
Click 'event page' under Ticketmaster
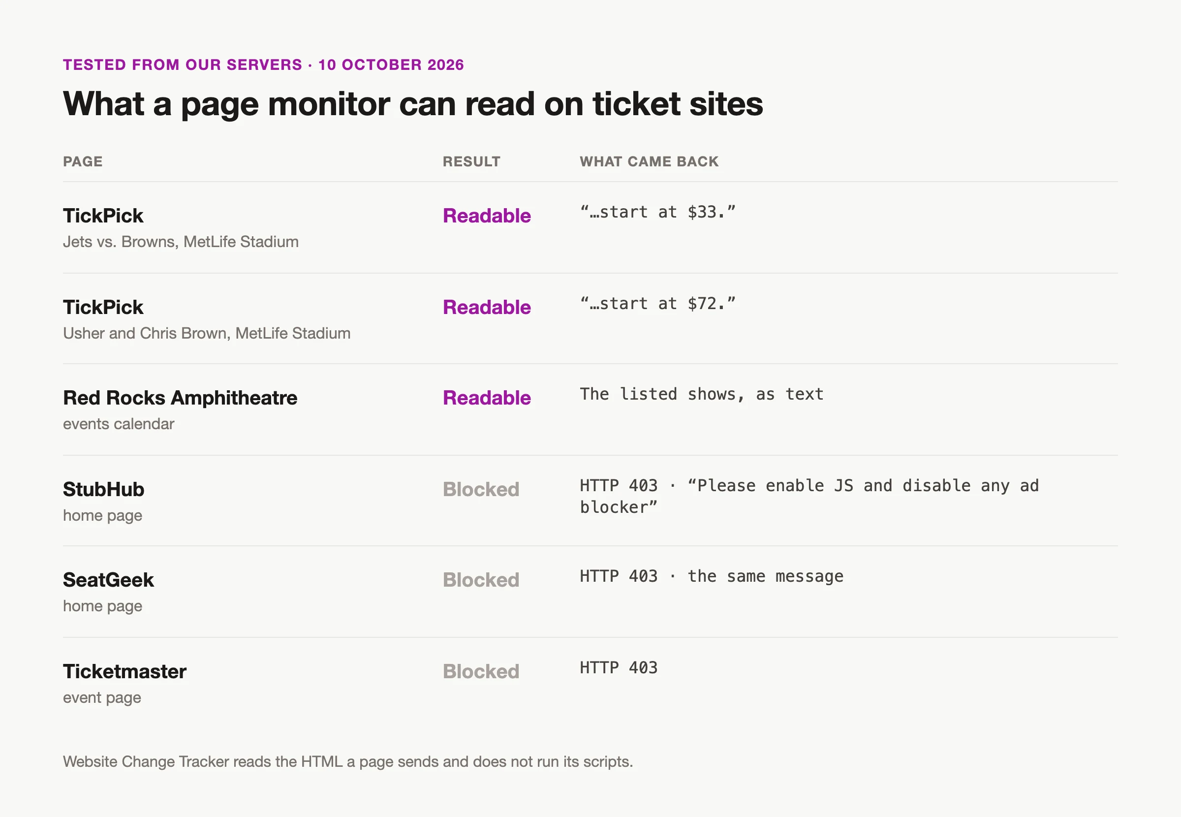(102, 698)
